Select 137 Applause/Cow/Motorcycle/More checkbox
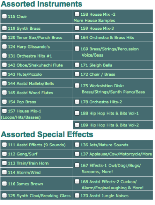Screen dimensions: 155x205 pos(77,154)
